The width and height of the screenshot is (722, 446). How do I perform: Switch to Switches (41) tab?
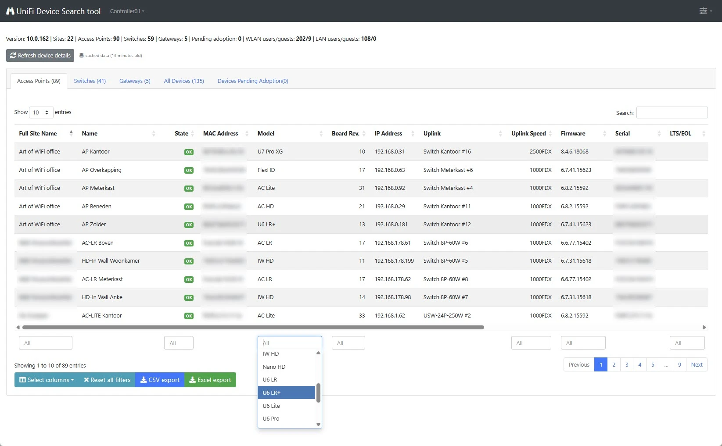[90, 81]
